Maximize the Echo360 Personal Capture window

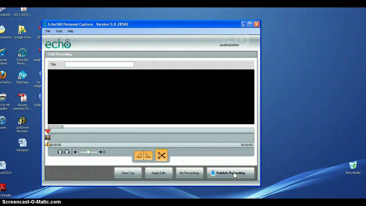pyautogui.click(x=250, y=24)
